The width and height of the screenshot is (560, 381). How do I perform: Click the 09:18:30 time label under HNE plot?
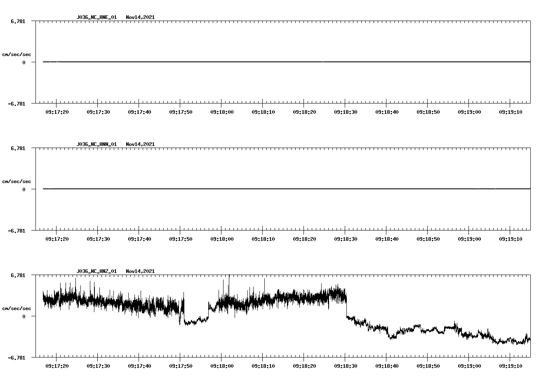tap(346, 112)
